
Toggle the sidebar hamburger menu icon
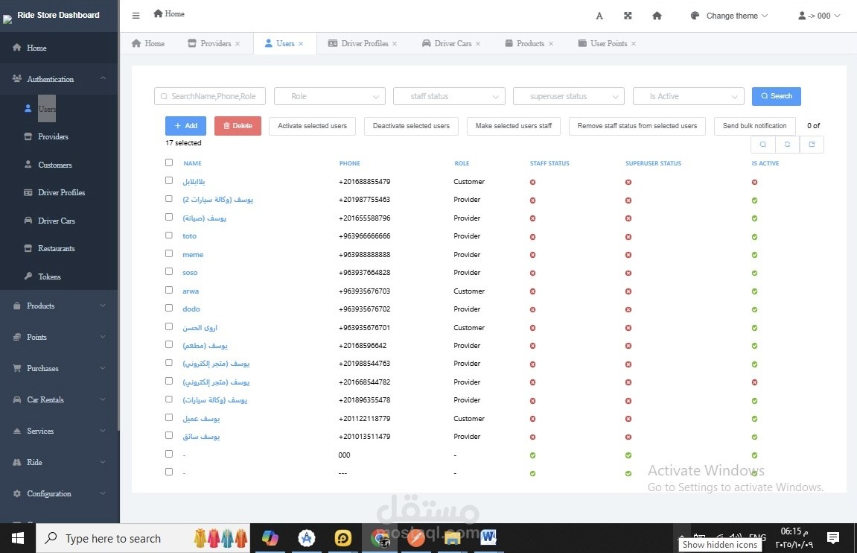coord(136,16)
